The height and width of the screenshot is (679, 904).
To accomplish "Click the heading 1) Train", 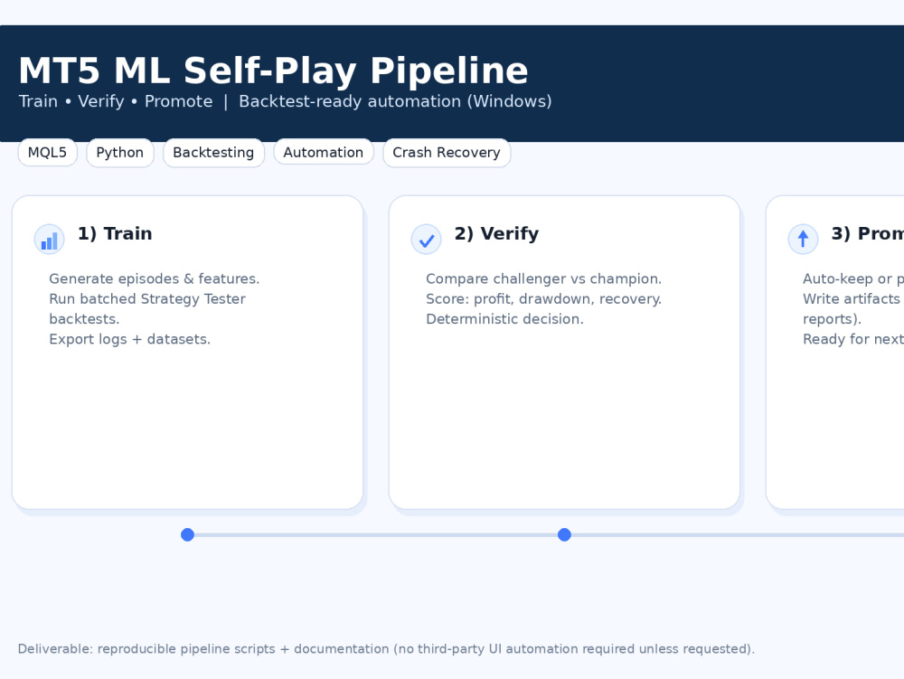I will [x=116, y=233].
